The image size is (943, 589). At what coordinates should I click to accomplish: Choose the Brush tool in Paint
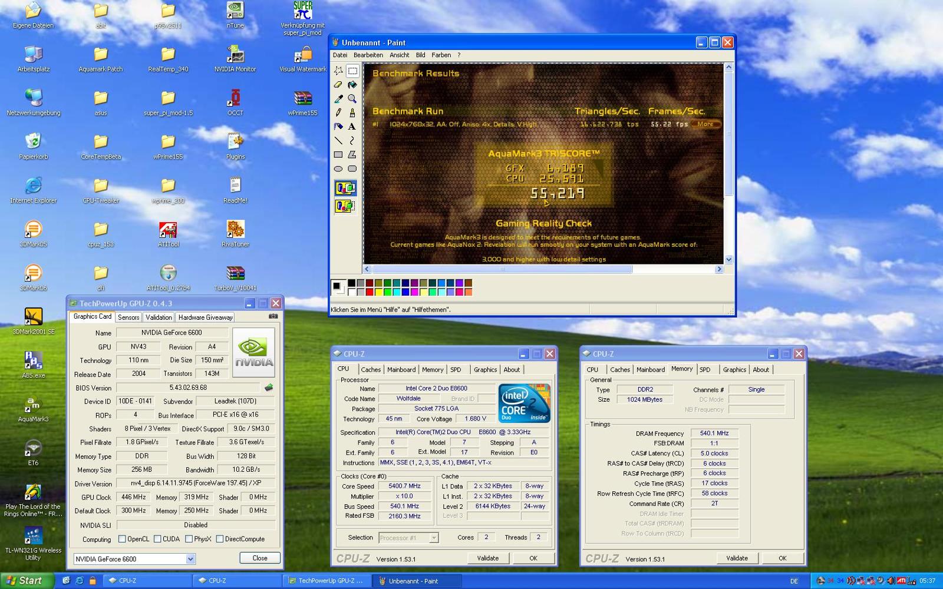tap(352, 112)
